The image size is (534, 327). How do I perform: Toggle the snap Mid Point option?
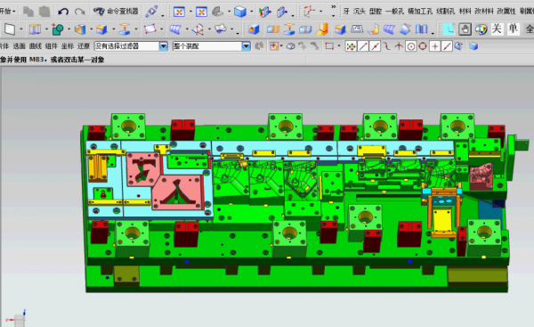[375, 46]
